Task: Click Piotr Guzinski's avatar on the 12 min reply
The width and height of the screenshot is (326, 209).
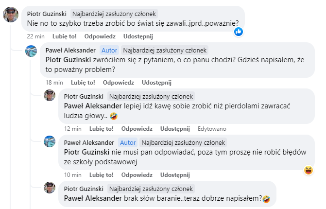Action: point(50,95)
